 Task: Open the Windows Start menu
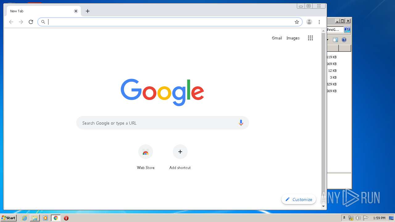point(8,218)
